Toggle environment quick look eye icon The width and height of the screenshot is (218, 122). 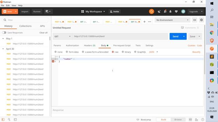point(194,20)
